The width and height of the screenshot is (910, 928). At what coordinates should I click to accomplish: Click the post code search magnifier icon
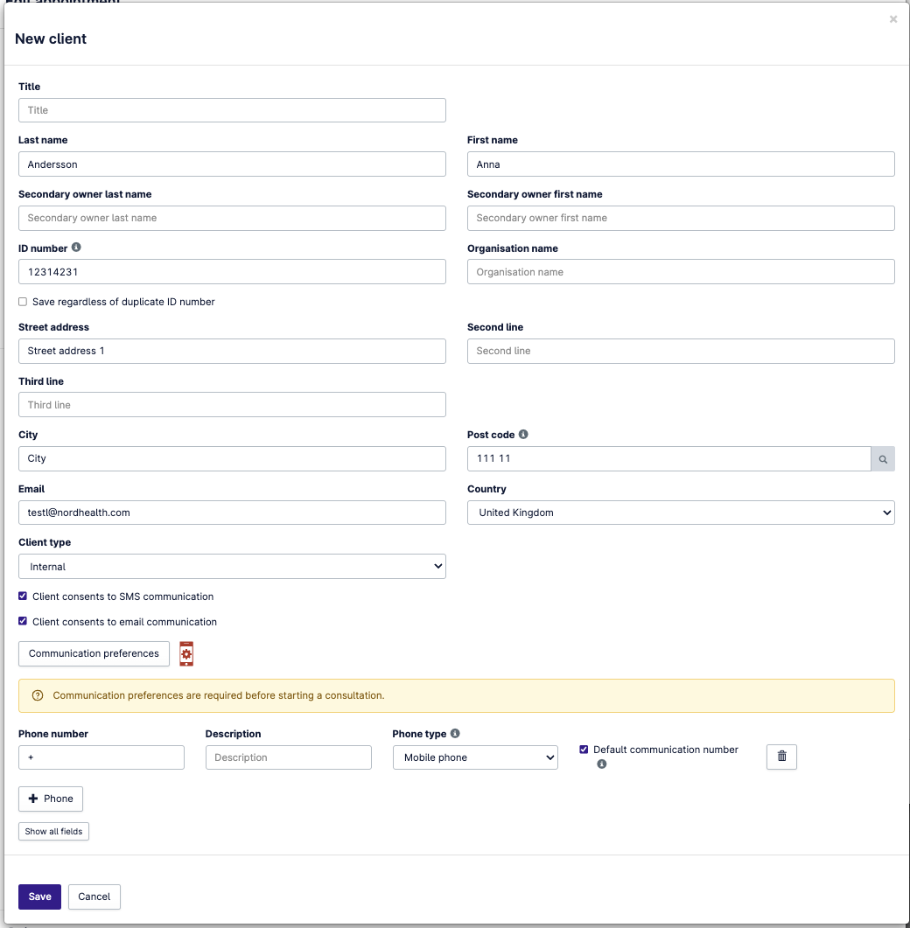(x=883, y=459)
